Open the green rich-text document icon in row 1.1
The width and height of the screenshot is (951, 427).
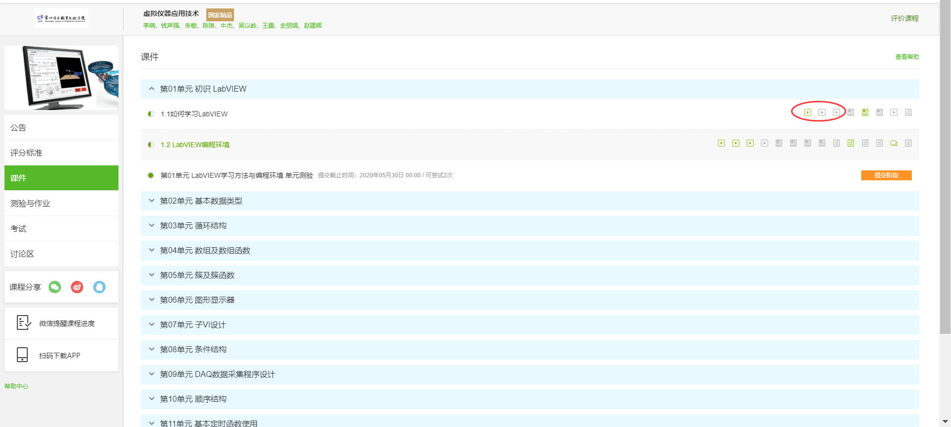click(x=865, y=112)
